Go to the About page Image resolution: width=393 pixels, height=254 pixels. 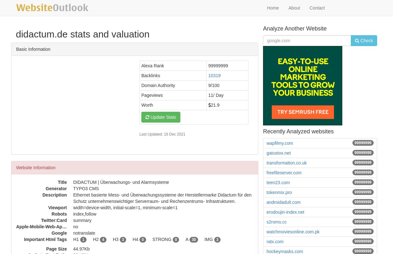click(x=294, y=8)
